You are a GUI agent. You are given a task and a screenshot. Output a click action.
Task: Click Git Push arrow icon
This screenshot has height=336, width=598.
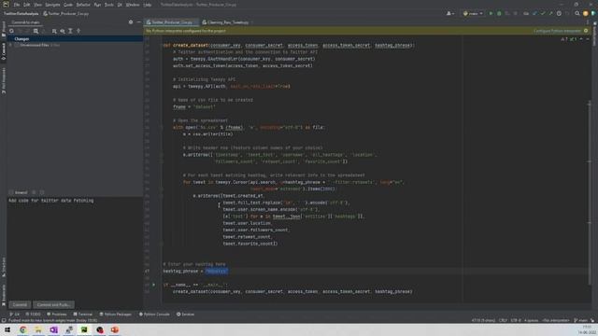coord(550,14)
